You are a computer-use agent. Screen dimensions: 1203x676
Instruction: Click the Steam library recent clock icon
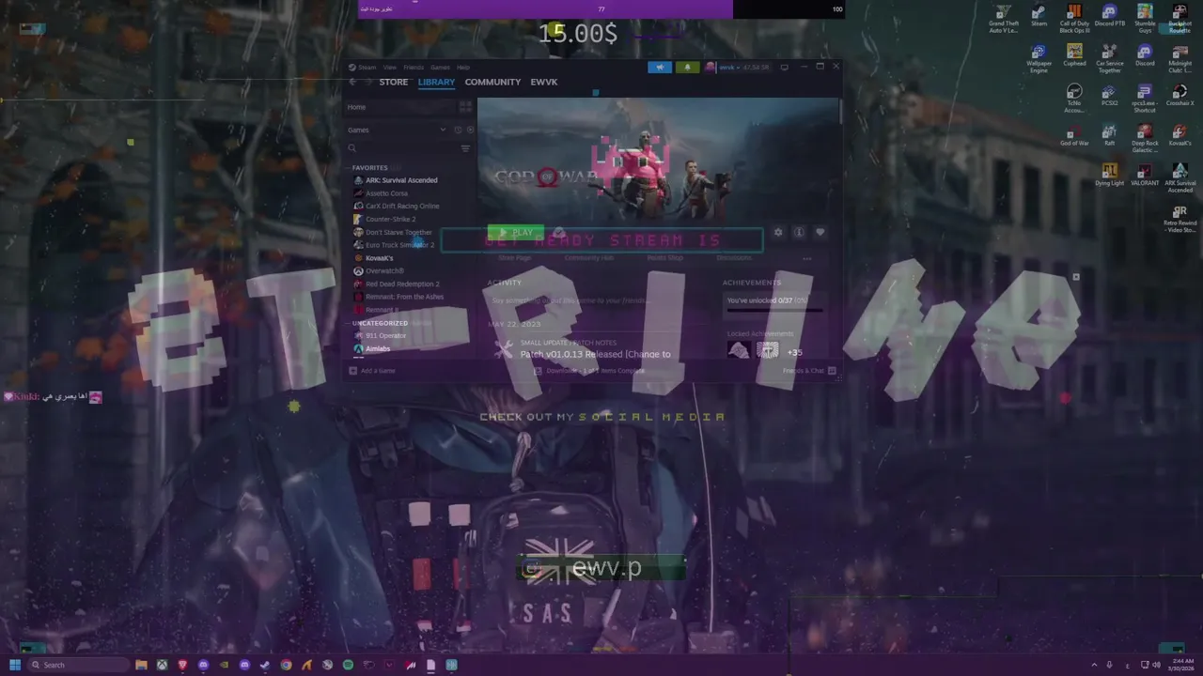[458, 130]
